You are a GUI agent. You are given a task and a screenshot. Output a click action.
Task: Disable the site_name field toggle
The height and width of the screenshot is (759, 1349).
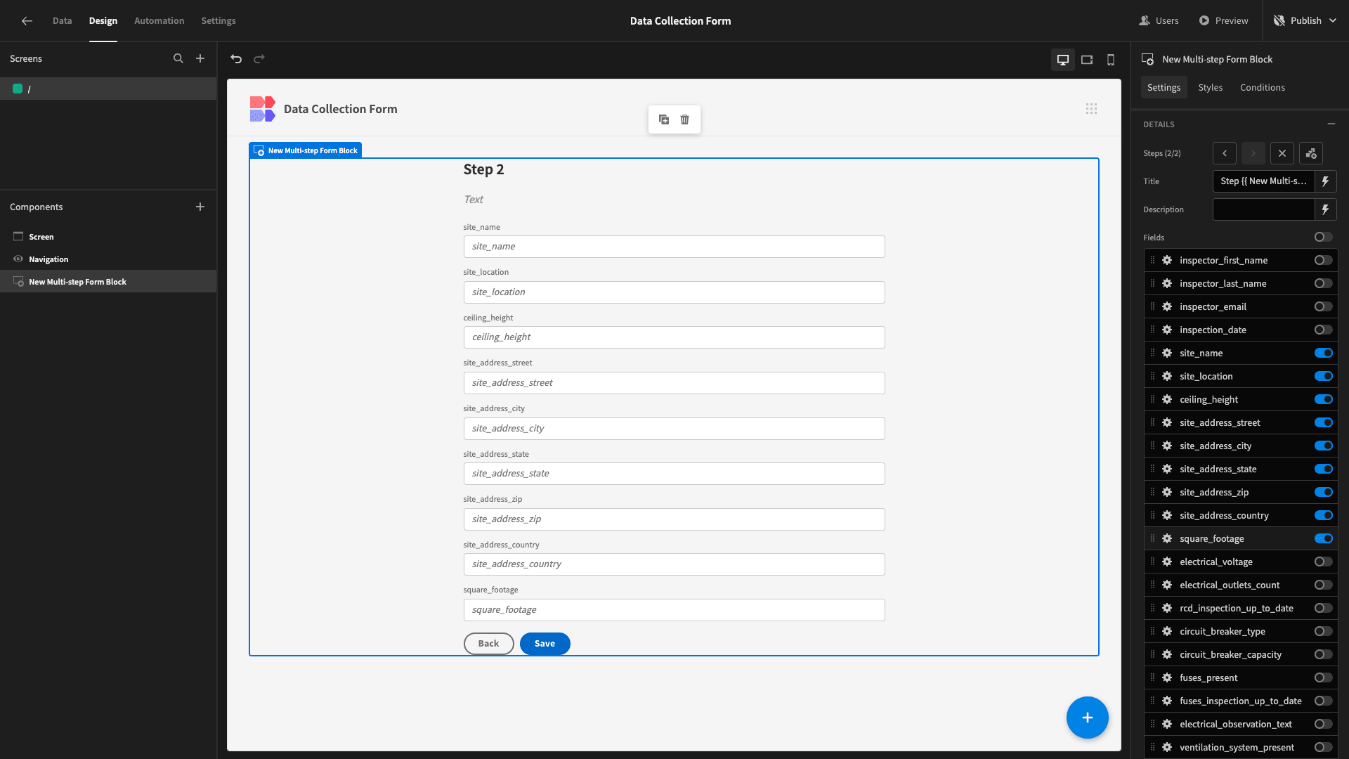1324,353
